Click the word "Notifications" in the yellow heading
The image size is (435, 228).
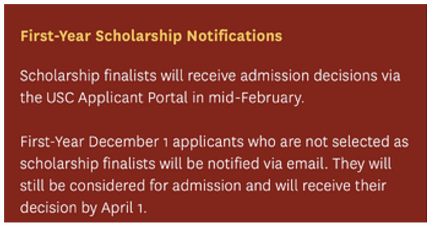(x=235, y=36)
